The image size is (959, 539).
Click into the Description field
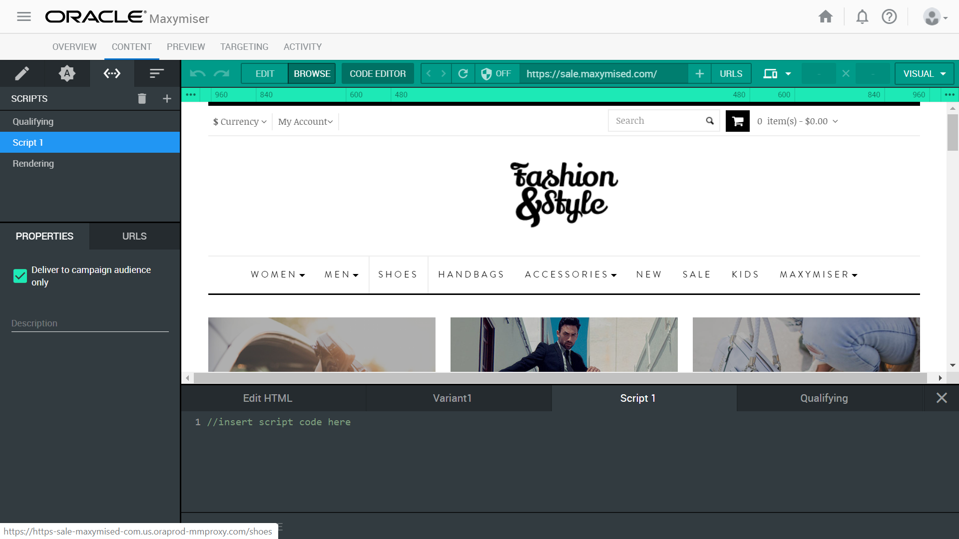coord(90,323)
